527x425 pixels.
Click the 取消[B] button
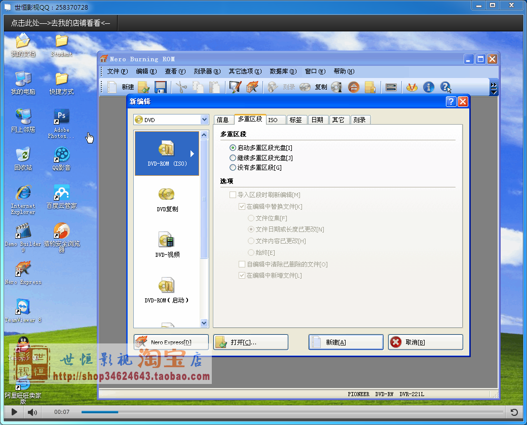[426, 342]
